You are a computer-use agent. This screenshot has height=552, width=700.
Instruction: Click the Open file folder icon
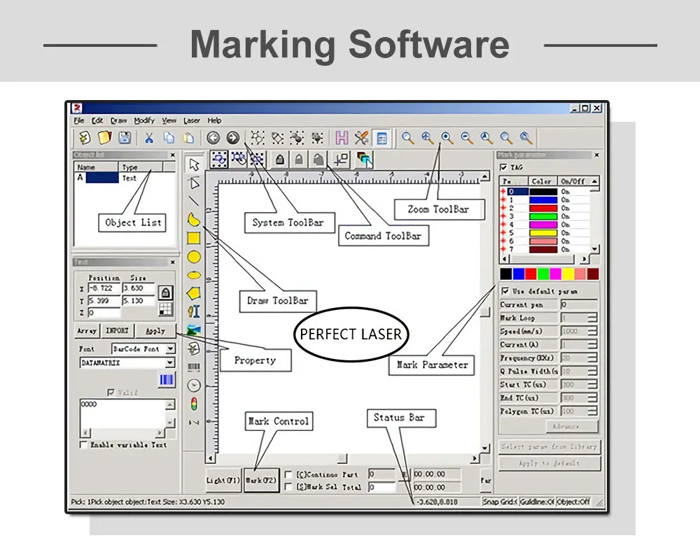click(104, 138)
